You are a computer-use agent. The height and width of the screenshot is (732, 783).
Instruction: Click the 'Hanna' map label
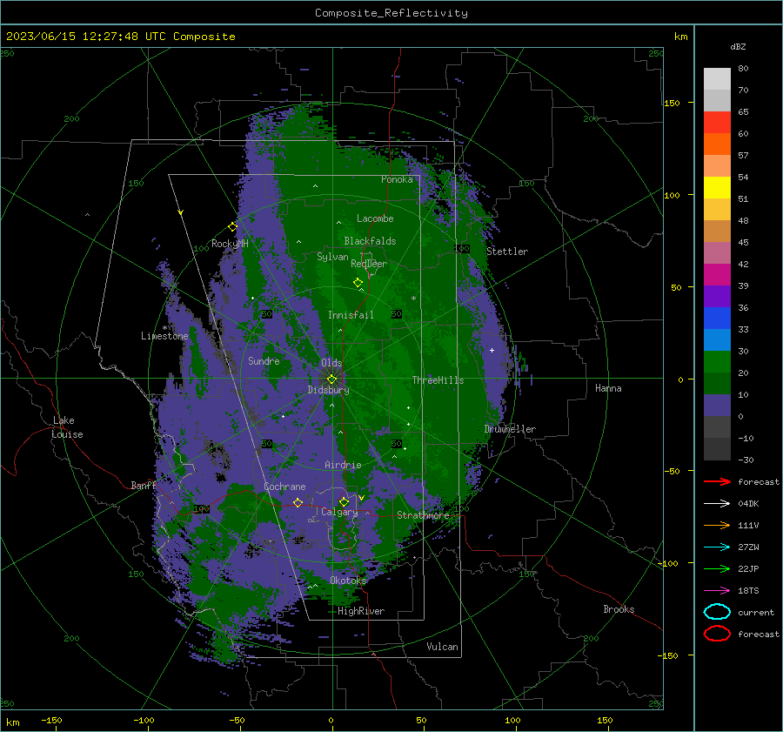(608, 388)
